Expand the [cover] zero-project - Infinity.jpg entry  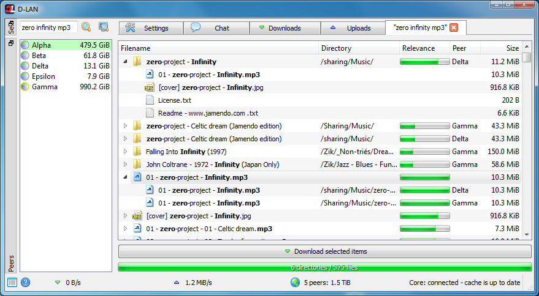pyautogui.click(x=126, y=216)
